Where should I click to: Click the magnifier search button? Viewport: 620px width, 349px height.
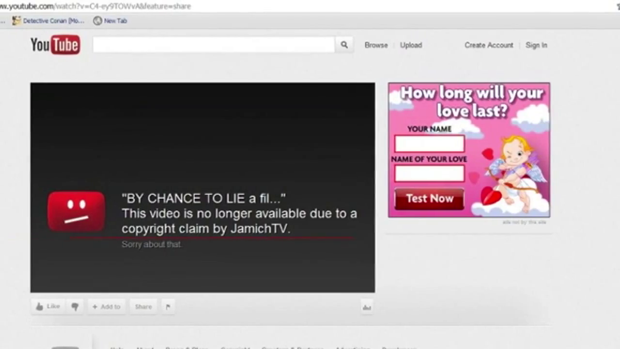coord(344,45)
